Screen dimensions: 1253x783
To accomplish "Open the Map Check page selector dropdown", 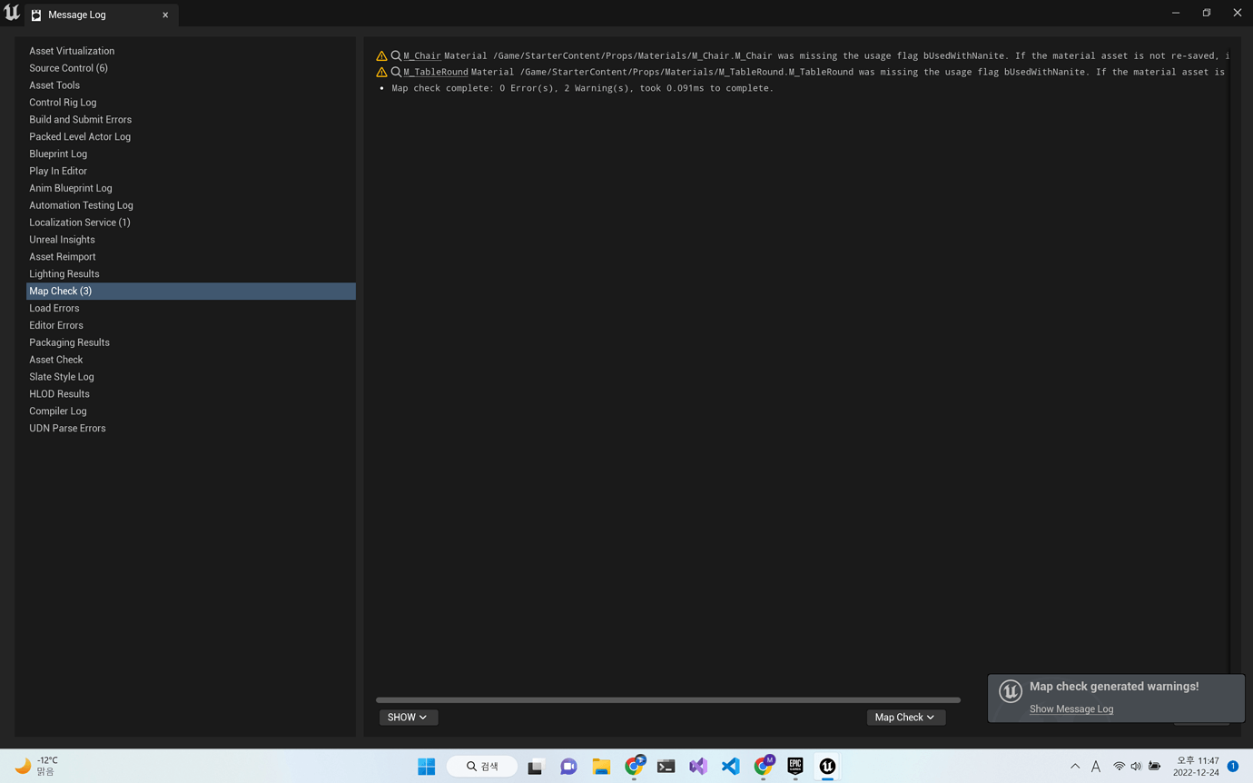I will pos(904,717).
